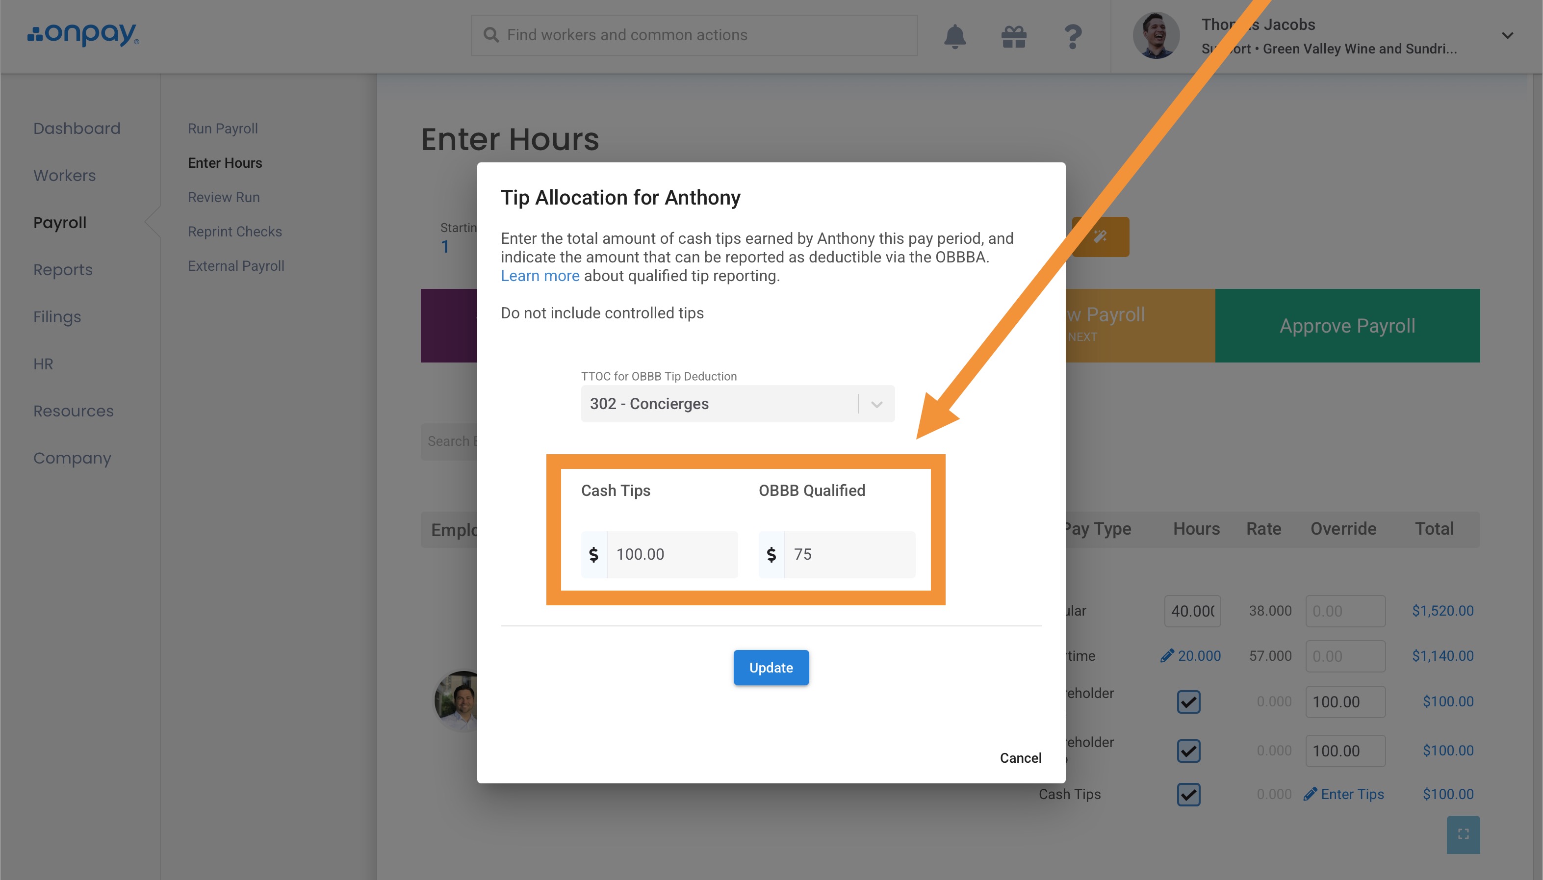
Task: Open the Learn more link
Action: pos(540,276)
